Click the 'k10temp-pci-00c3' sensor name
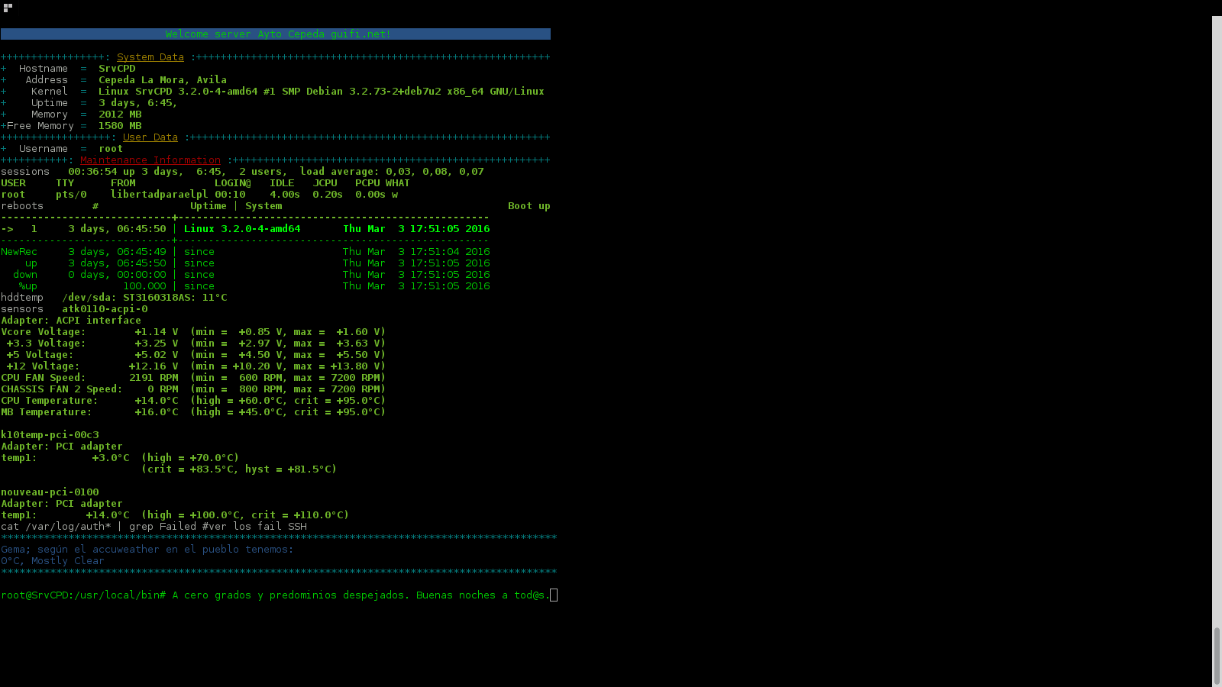Image resolution: width=1222 pixels, height=687 pixels. [50, 435]
